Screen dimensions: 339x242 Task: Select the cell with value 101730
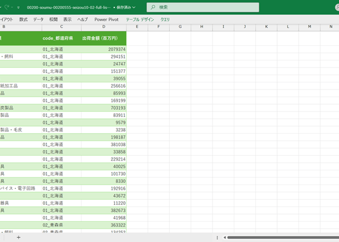[x=104, y=174]
